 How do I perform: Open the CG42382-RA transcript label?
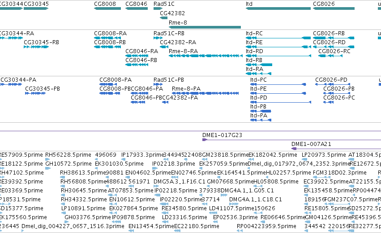tap(178, 42)
